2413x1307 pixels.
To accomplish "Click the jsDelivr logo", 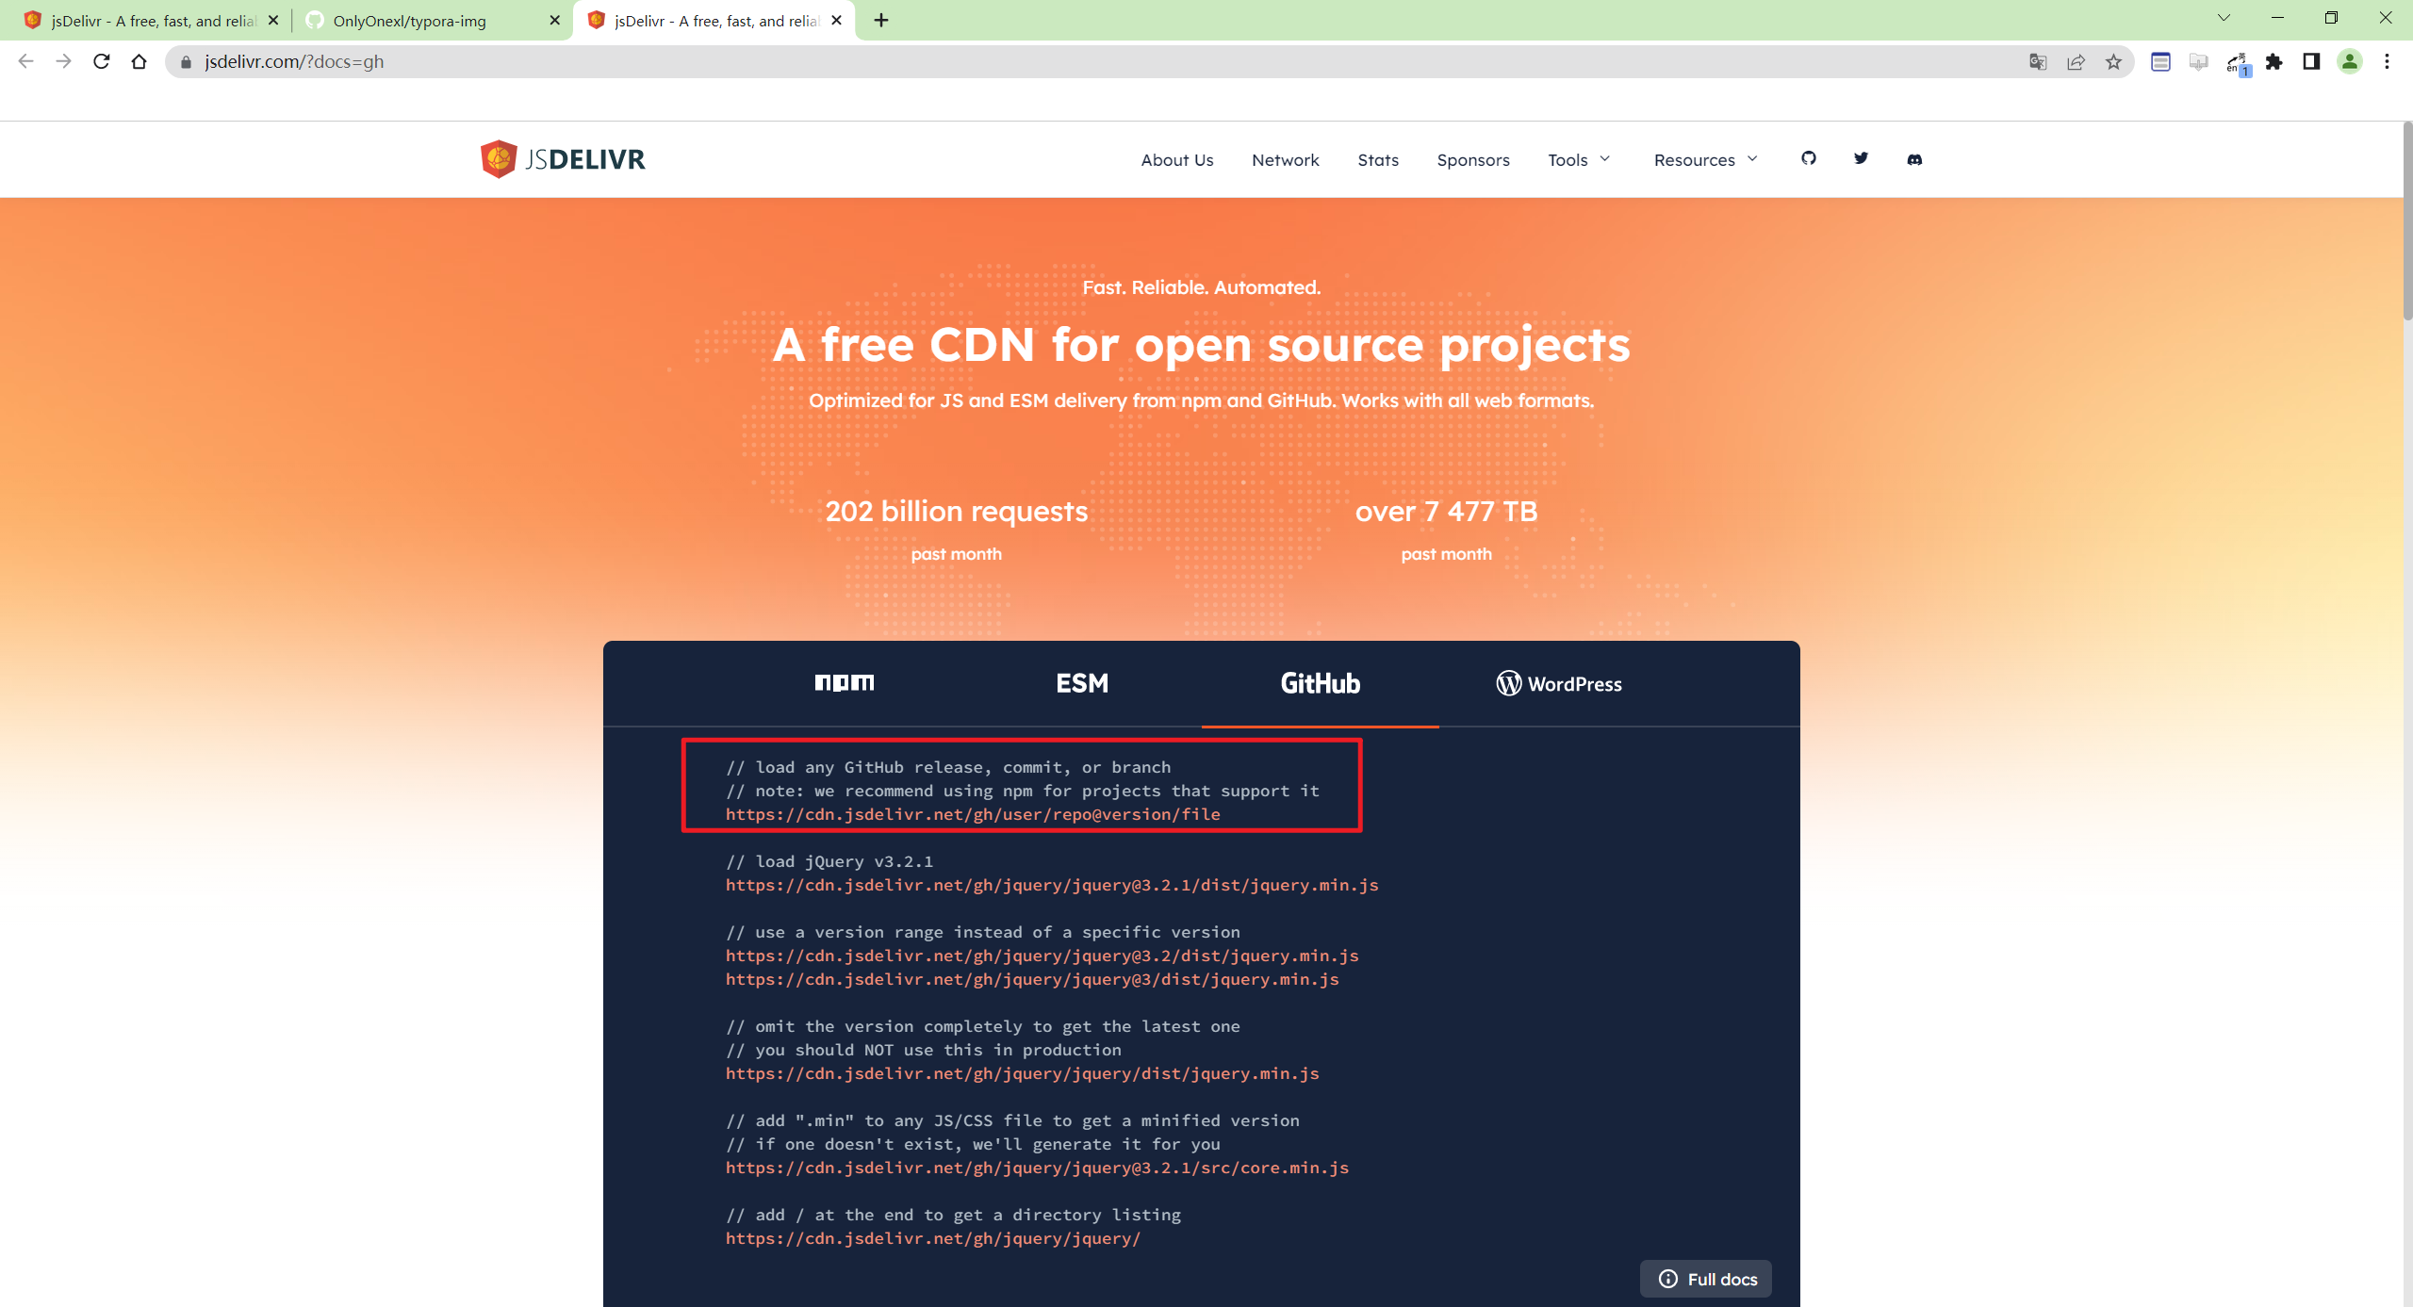I will pyautogui.click(x=563, y=159).
